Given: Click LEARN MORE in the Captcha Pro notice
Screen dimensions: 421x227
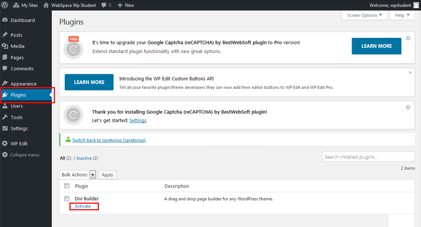Looking at the screenshot, I should tap(377, 46).
